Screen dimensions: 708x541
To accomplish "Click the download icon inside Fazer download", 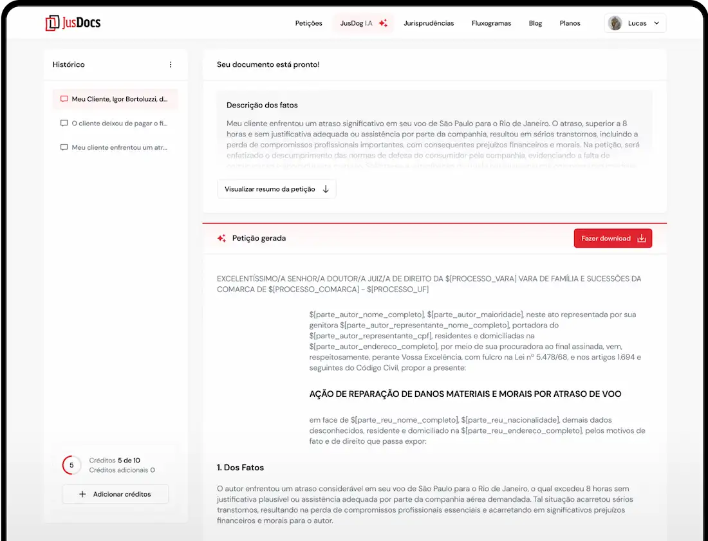I will [x=641, y=238].
